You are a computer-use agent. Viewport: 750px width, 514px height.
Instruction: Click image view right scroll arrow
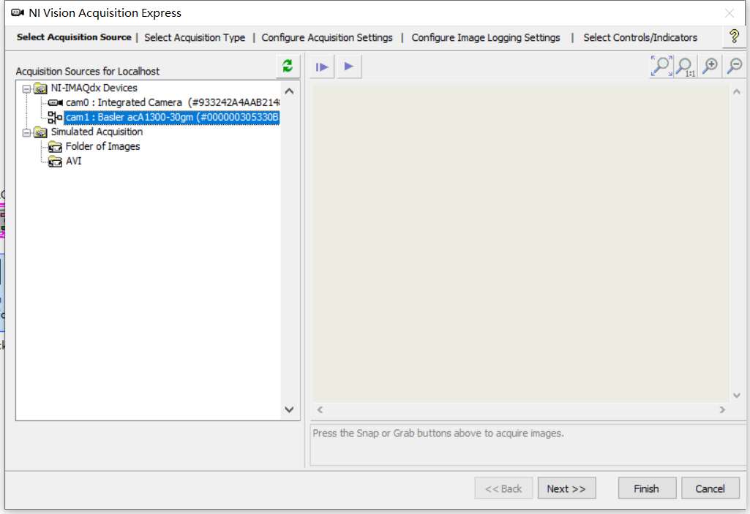(722, 409)
